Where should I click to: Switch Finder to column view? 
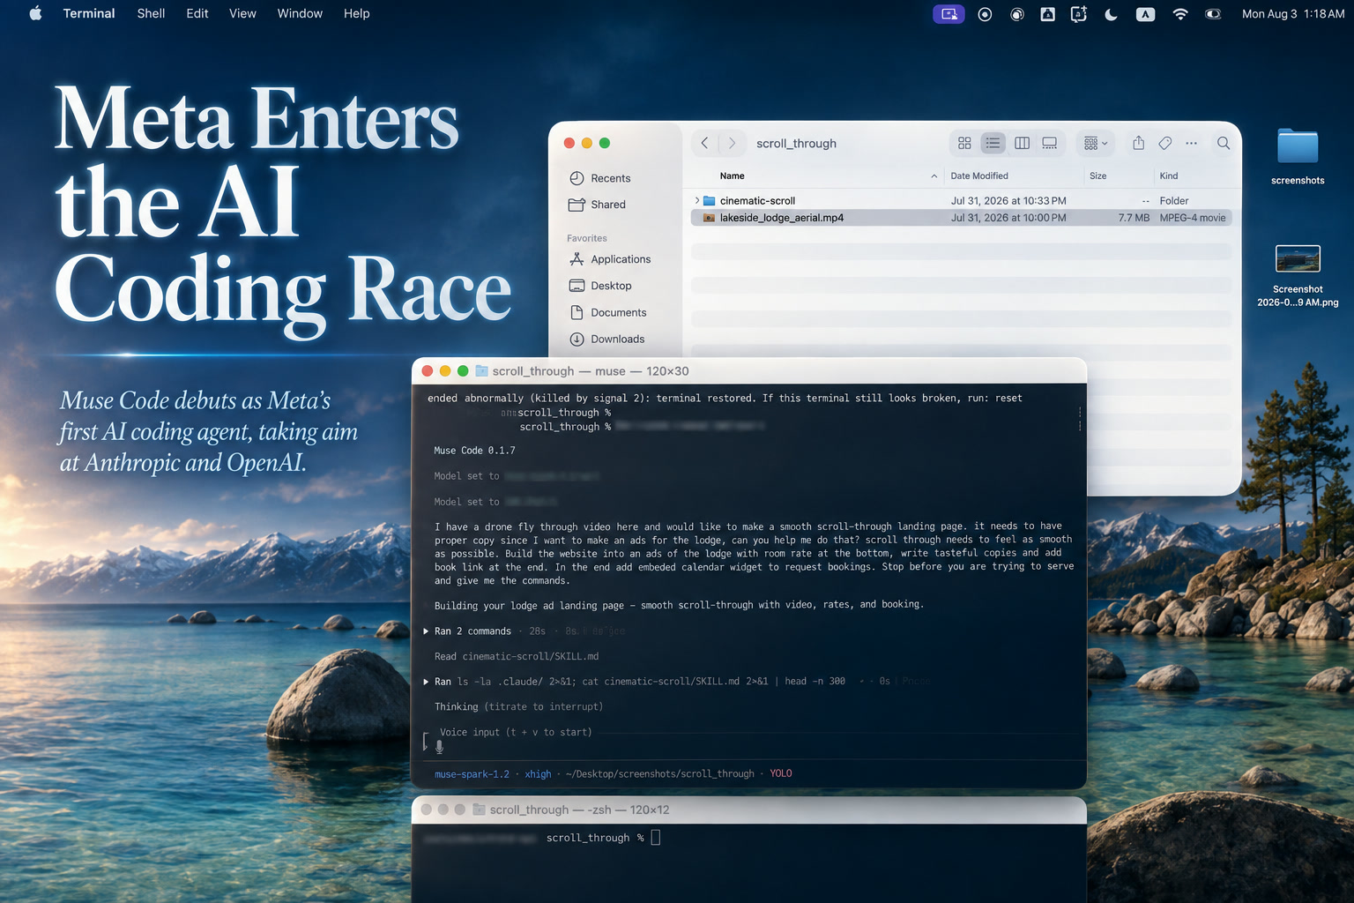(x=1022, y=143)
